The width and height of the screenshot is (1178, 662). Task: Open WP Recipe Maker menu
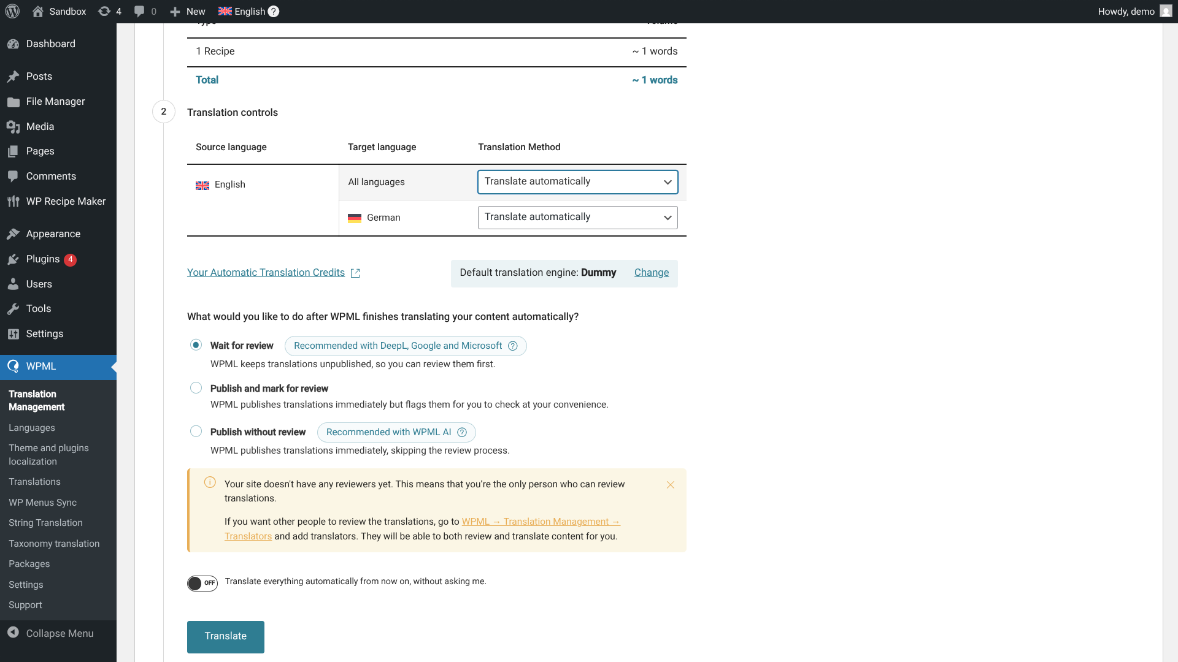[58, 202]
